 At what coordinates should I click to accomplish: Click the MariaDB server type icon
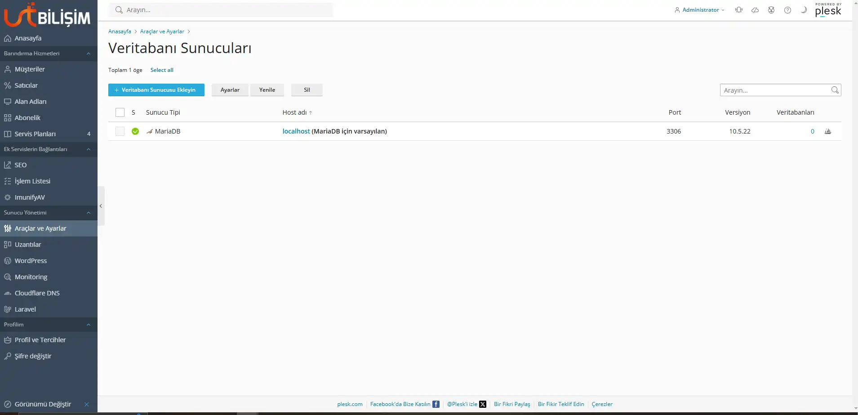click(x=150, y=131)
